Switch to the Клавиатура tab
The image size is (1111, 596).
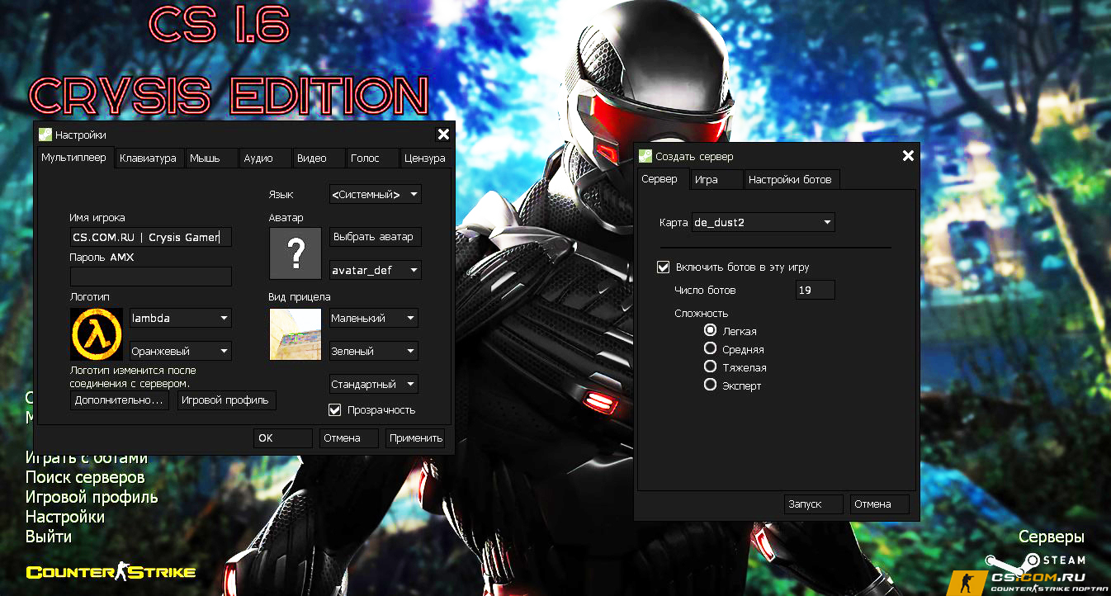[x=149, y=158]
